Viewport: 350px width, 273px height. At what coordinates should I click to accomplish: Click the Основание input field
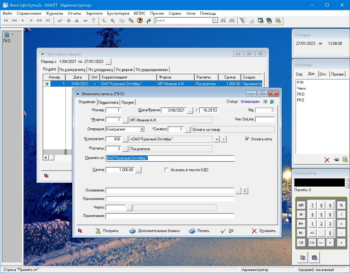(x=170, y=191)
